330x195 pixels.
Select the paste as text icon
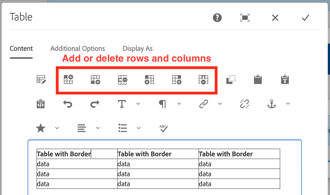pyautogui.click(x=285, y=80)
